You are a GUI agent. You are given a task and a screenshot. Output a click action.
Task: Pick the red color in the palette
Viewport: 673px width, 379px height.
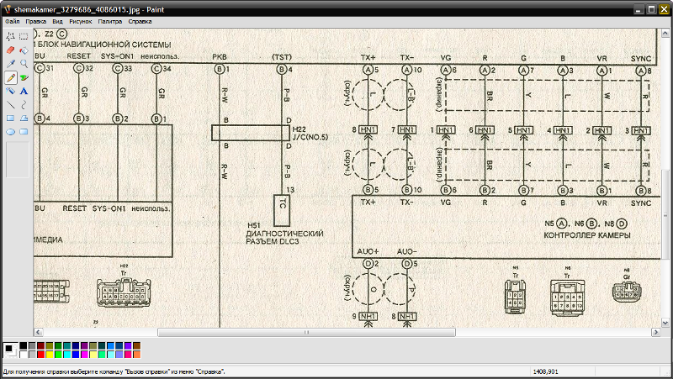pyautogui.click(x=42, y=354)
